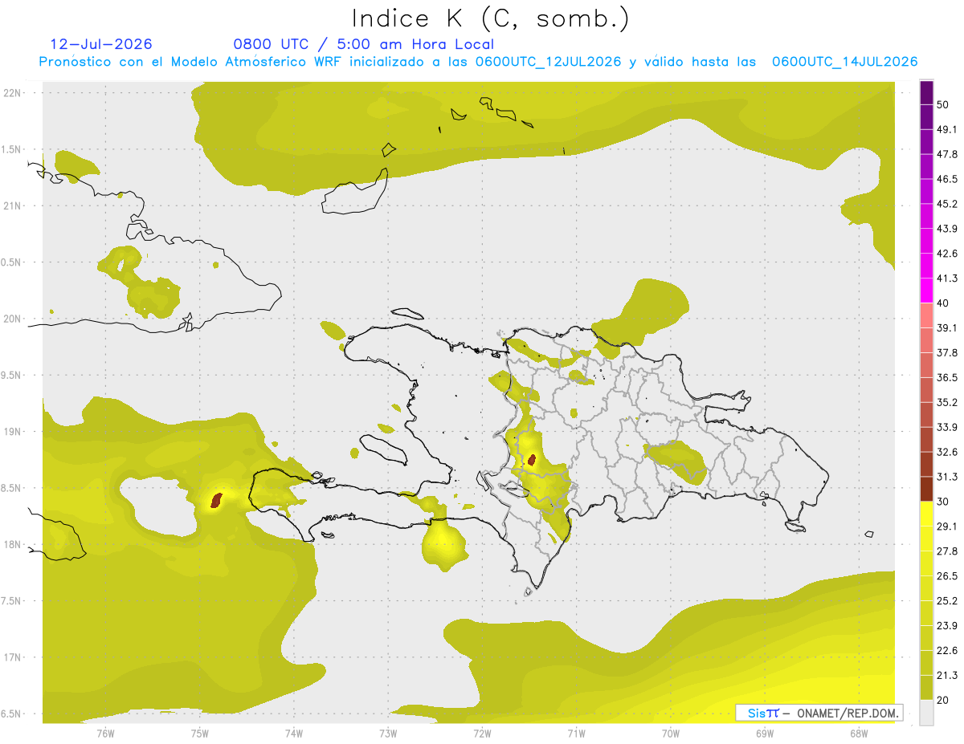
Task: Click the colorbar value 27.8
Action: 947,551
